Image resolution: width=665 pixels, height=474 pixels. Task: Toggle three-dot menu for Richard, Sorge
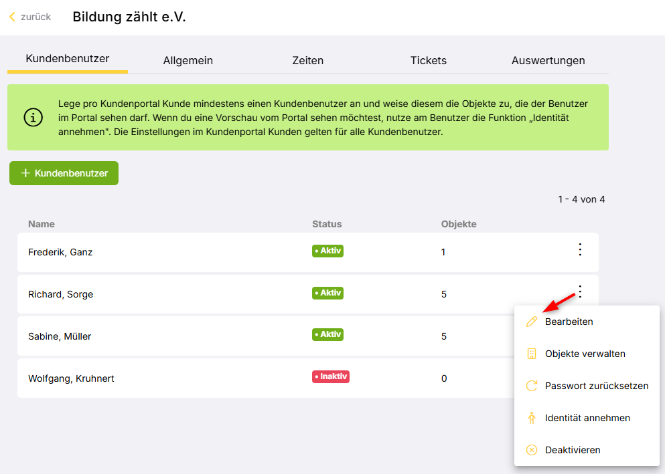(580, 292)
